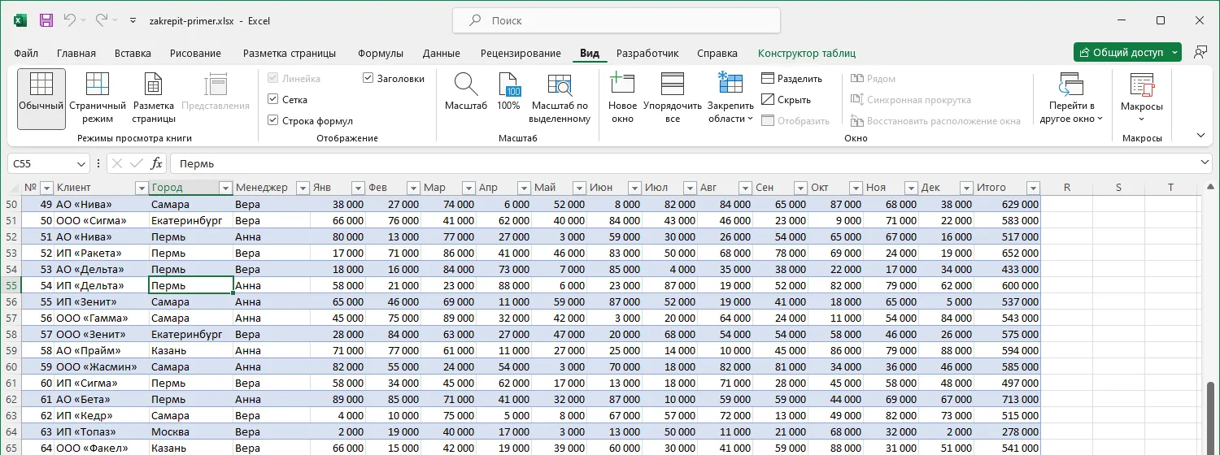Open Новое окно
Image resolution: width=1220 pixels, height=455 pixels.
coord(622,99)
